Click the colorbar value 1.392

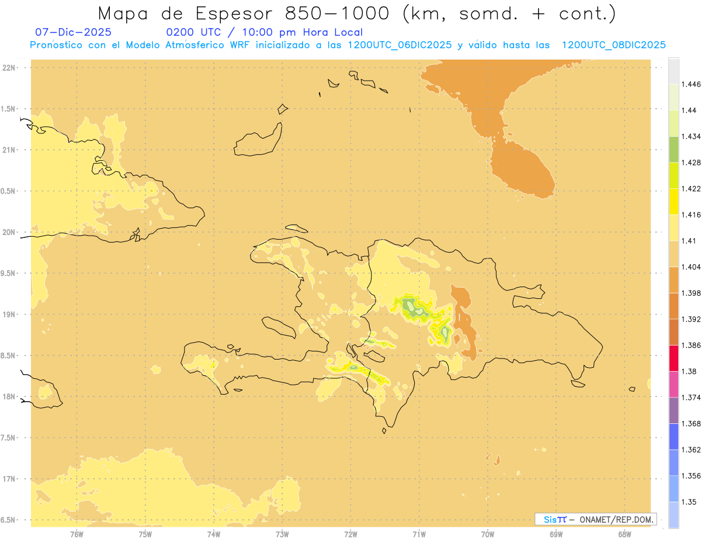click(x=692, y=319)
